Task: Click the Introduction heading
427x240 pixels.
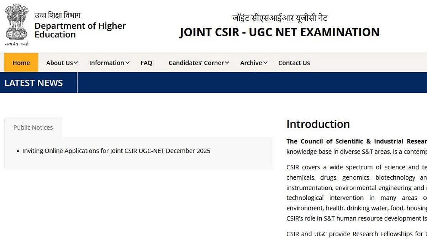Action: [318, 124]
